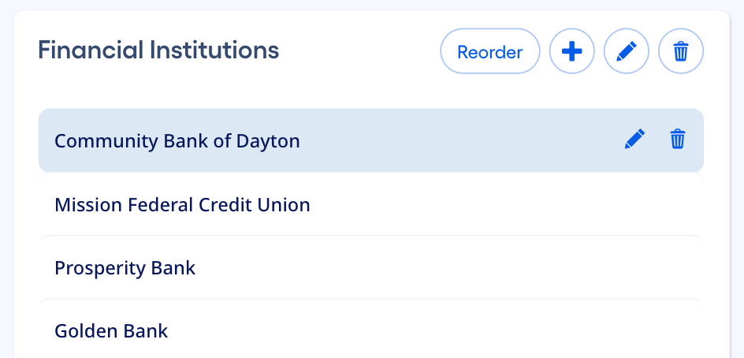Screen dimensions: 744x358
Task: Choose Prosperity Bank from the list
Action: tap(315, 268)
